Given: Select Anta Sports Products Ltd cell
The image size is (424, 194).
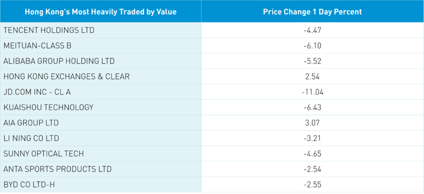Looking at the screenshot, I should coord(58,169).
